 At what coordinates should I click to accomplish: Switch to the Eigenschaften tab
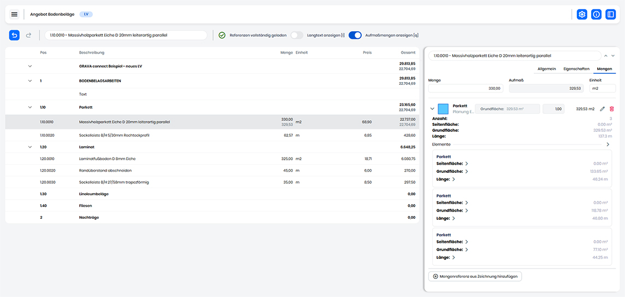(x=576, y=69)
